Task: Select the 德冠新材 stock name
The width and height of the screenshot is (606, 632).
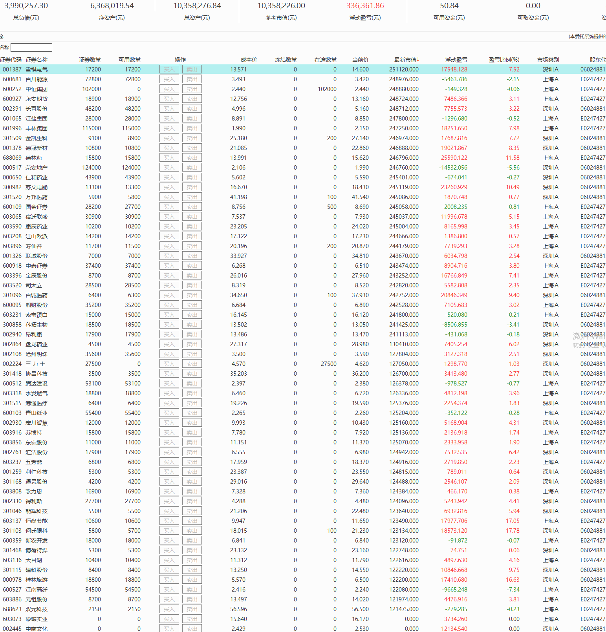Action: [x=37, y=148]
